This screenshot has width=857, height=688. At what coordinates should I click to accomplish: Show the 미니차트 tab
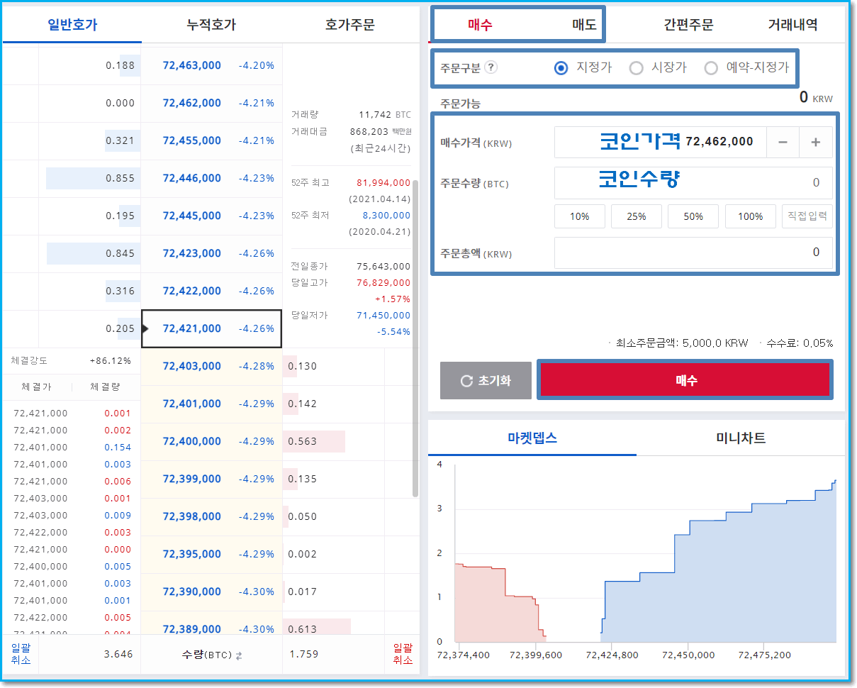[741, 438]
